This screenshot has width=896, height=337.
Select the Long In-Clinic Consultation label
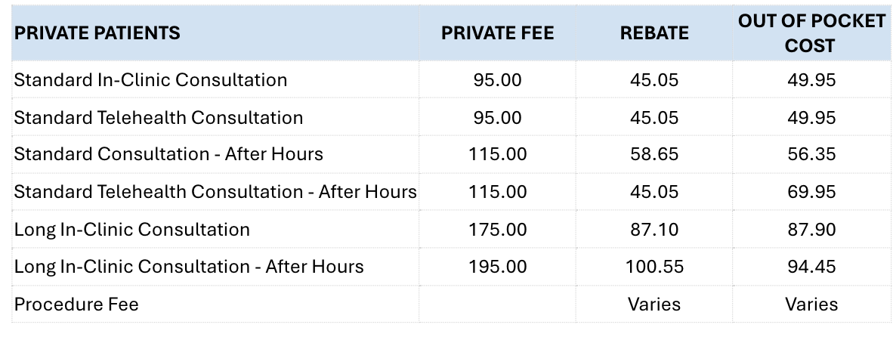pyautogui.click(x=132, y=229)
